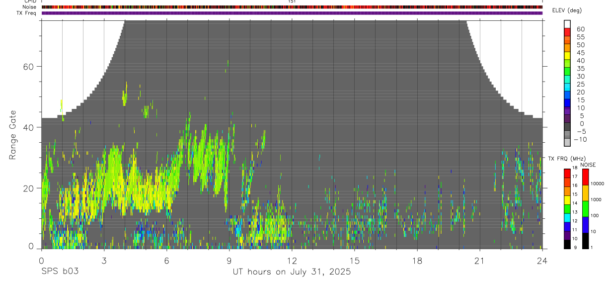
Task: Click the ELEV colorbar '25' label
Action: 580,85
